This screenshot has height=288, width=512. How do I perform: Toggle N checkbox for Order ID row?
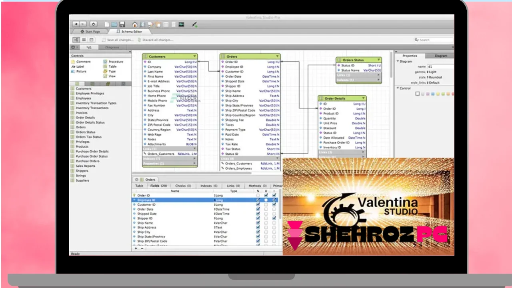(258, 196)
